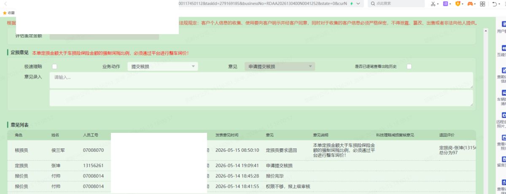Click the 收藏 favorites star
This screenshot has width=506, height=194.
(x=5, y=13)
